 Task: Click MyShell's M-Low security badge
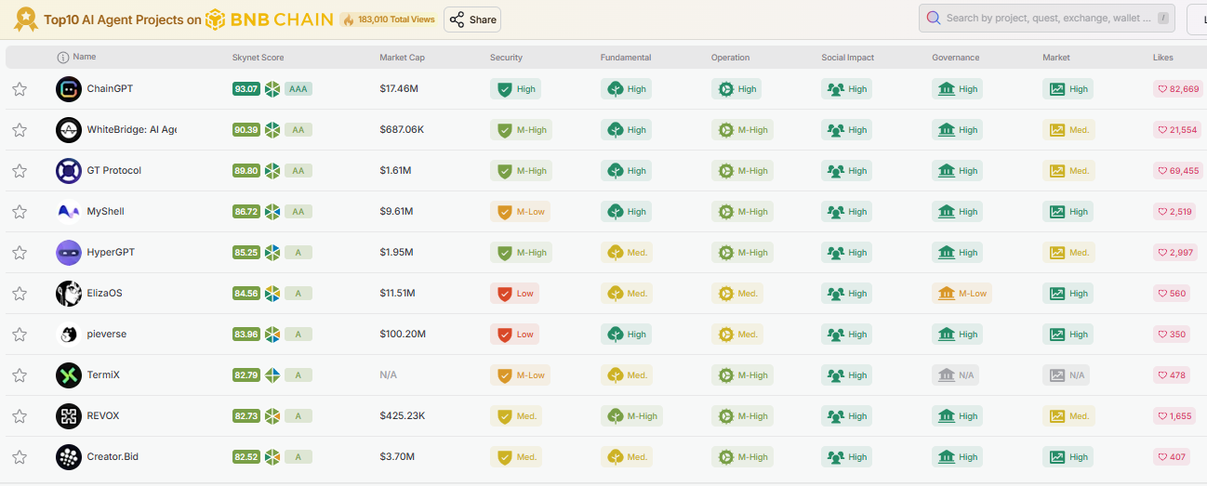point(520,212)
